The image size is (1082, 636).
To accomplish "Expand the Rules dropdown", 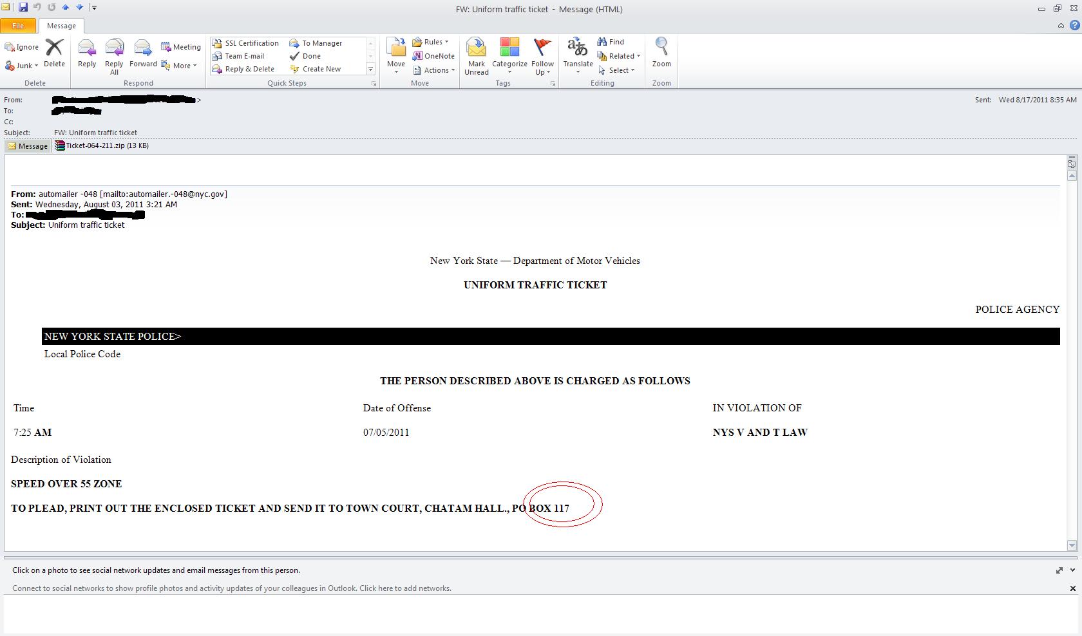I will tap(430, 42).
